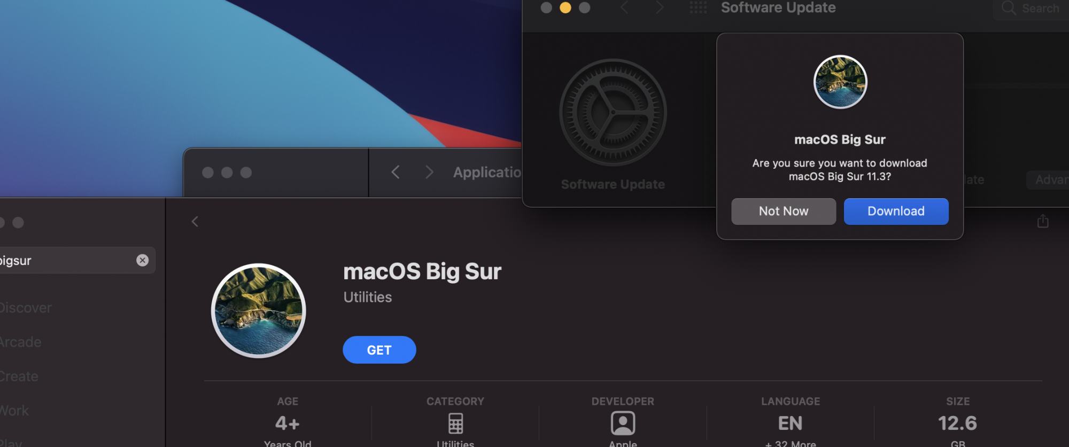This screenshot has height=447, width=1069.
Task: Click the Search field in Software Update window
Action: [x=1032, y=9]
